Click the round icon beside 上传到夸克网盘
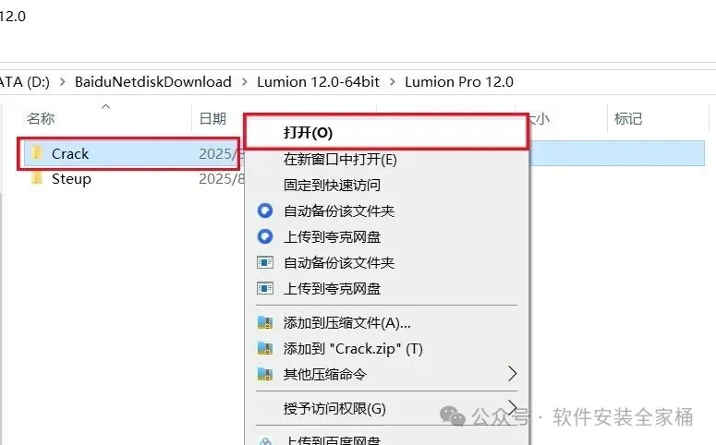Image resolution: width=716 pixels, height=445 pixels. coord(265,236)
